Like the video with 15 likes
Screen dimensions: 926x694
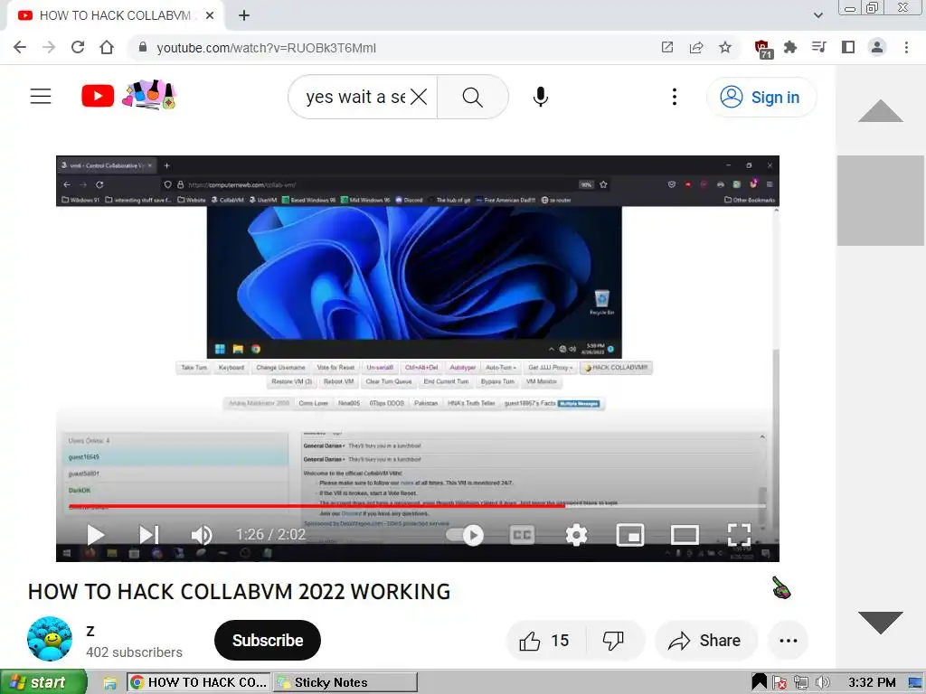pyautogui.click(x=545, y=641)
